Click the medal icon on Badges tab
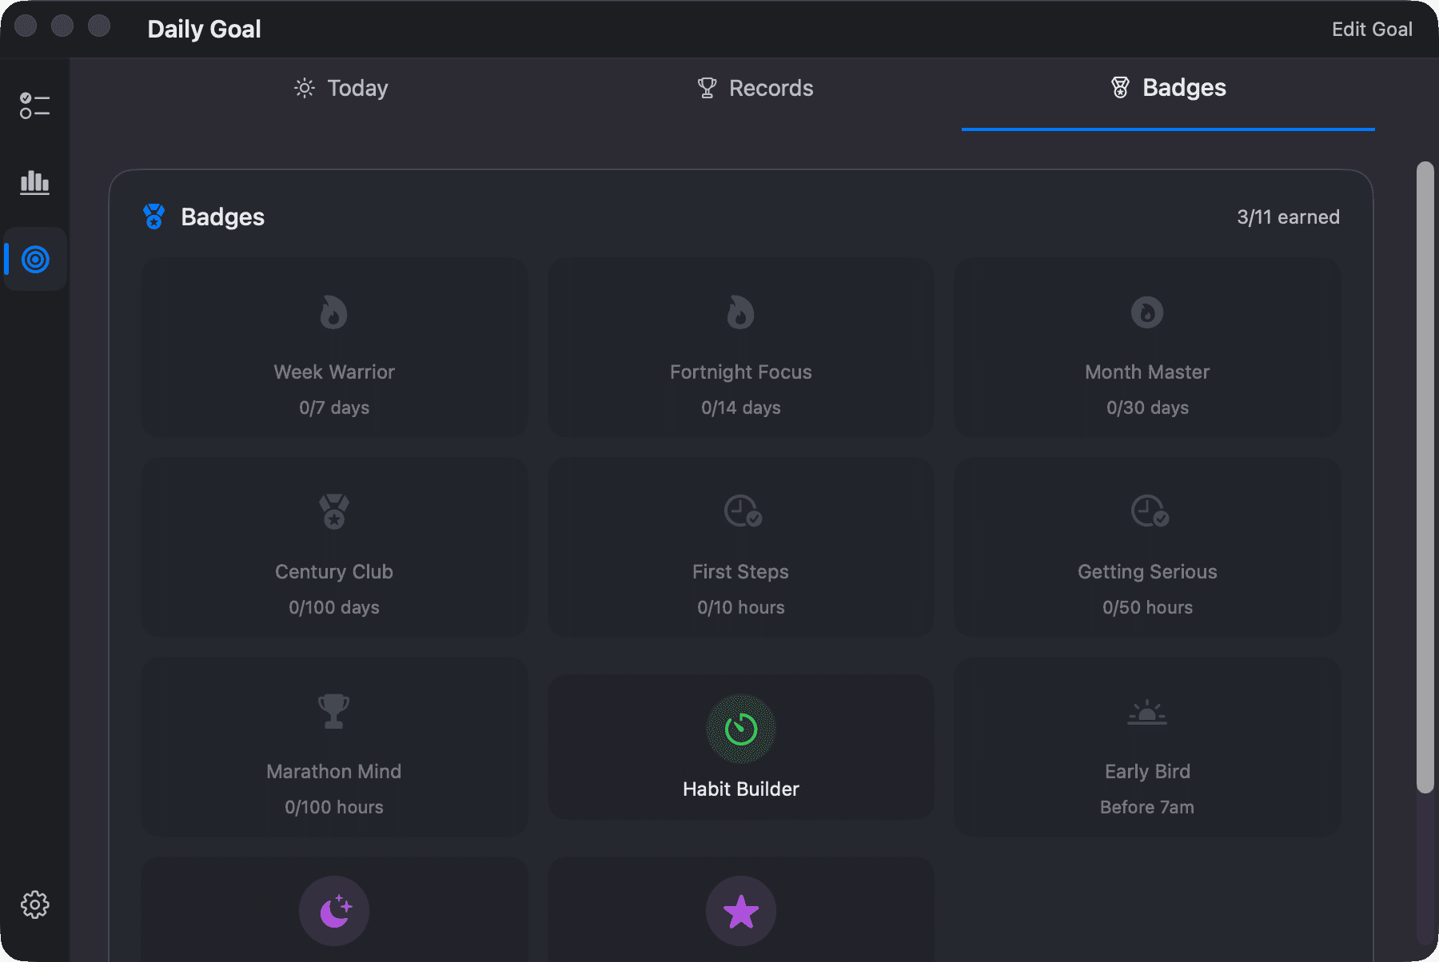This screenshot has width=1439, height=962. pos(1121,88)
